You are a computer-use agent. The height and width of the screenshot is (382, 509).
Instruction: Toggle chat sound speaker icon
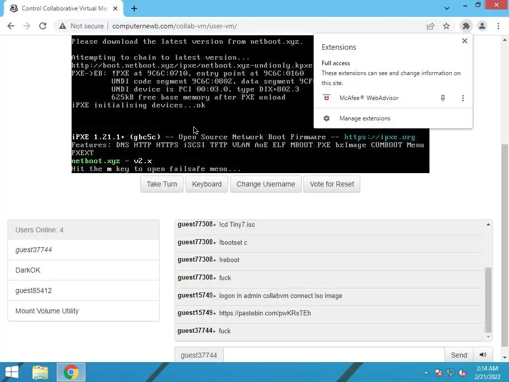pos(483,355)
